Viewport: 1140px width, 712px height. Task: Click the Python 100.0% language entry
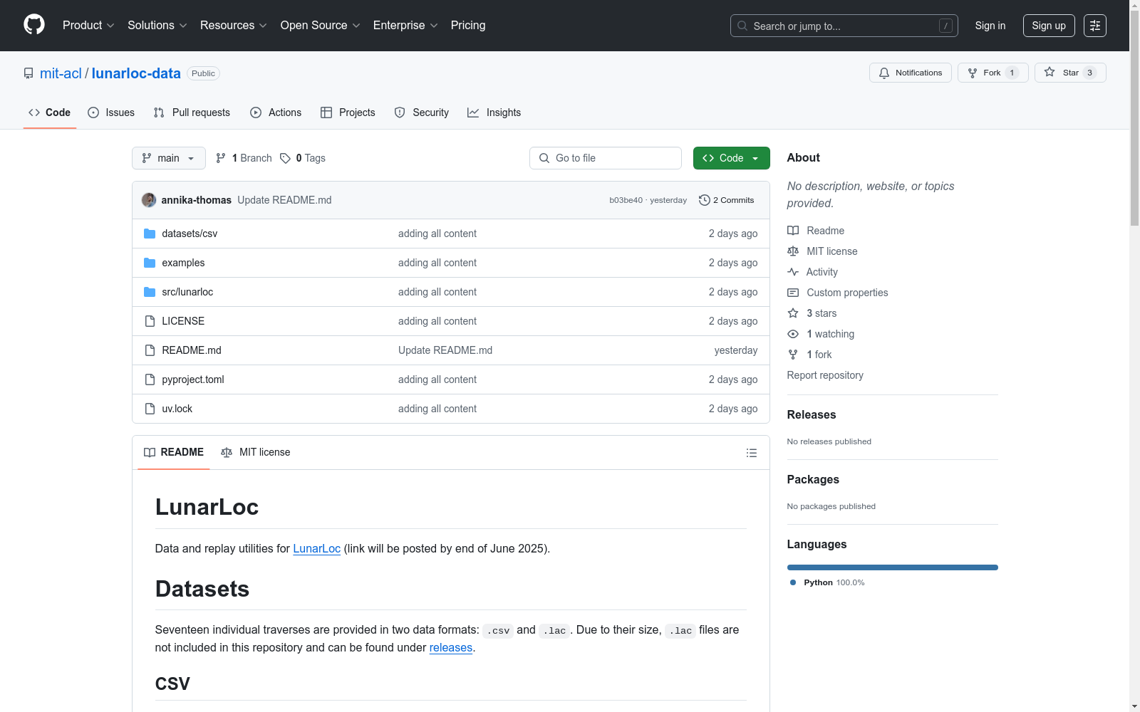(x=827, y=582)
